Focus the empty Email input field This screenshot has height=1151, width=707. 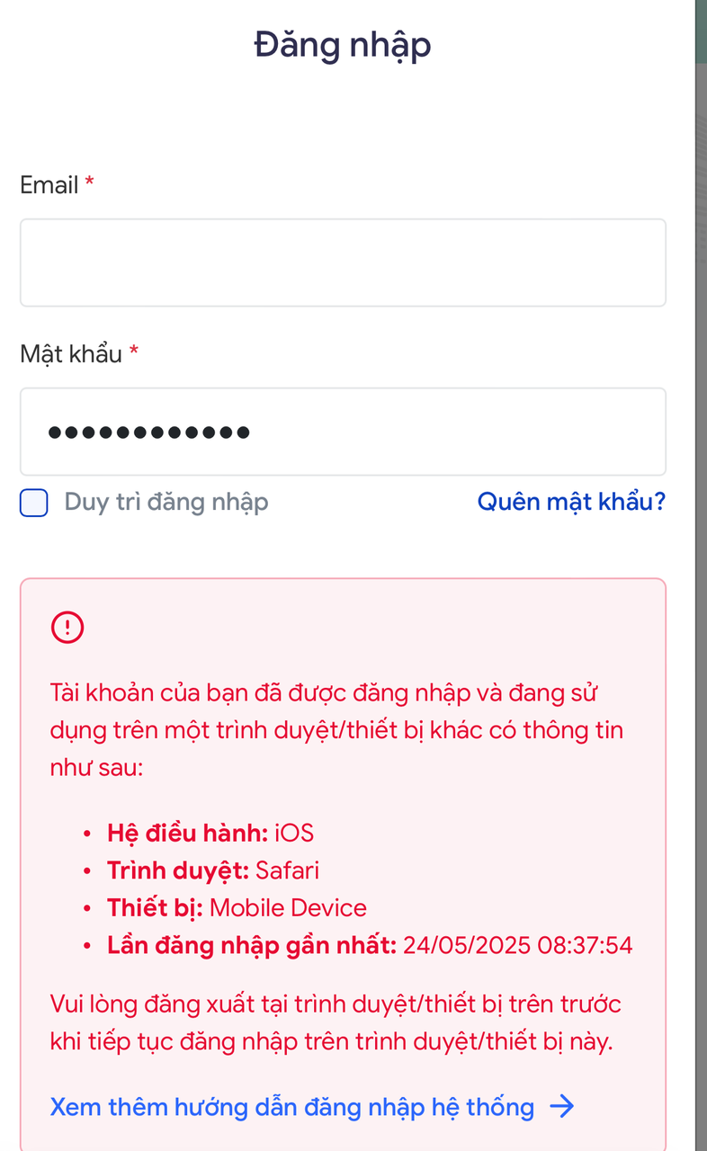[x=343, y=262]
